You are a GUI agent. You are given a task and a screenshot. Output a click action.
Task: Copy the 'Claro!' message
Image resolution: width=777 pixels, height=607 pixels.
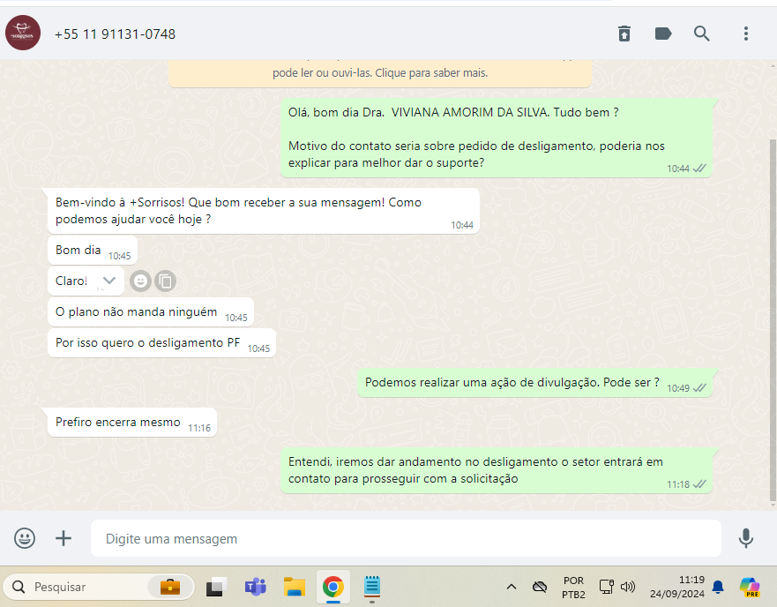click(x=166, y=281)
